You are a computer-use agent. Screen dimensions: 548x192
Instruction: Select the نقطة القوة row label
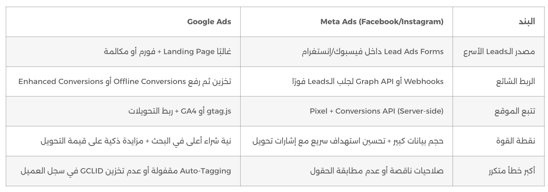(x=515, y=141)
